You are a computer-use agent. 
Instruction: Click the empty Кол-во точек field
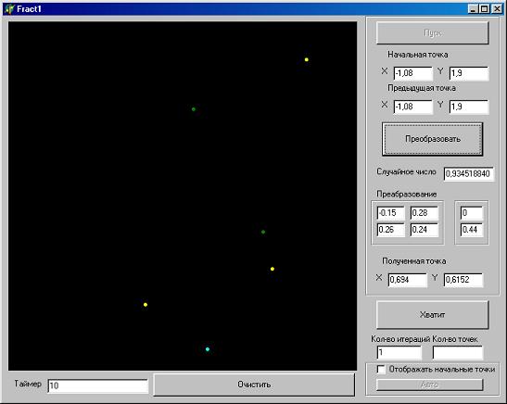click(x=458, y=352)
